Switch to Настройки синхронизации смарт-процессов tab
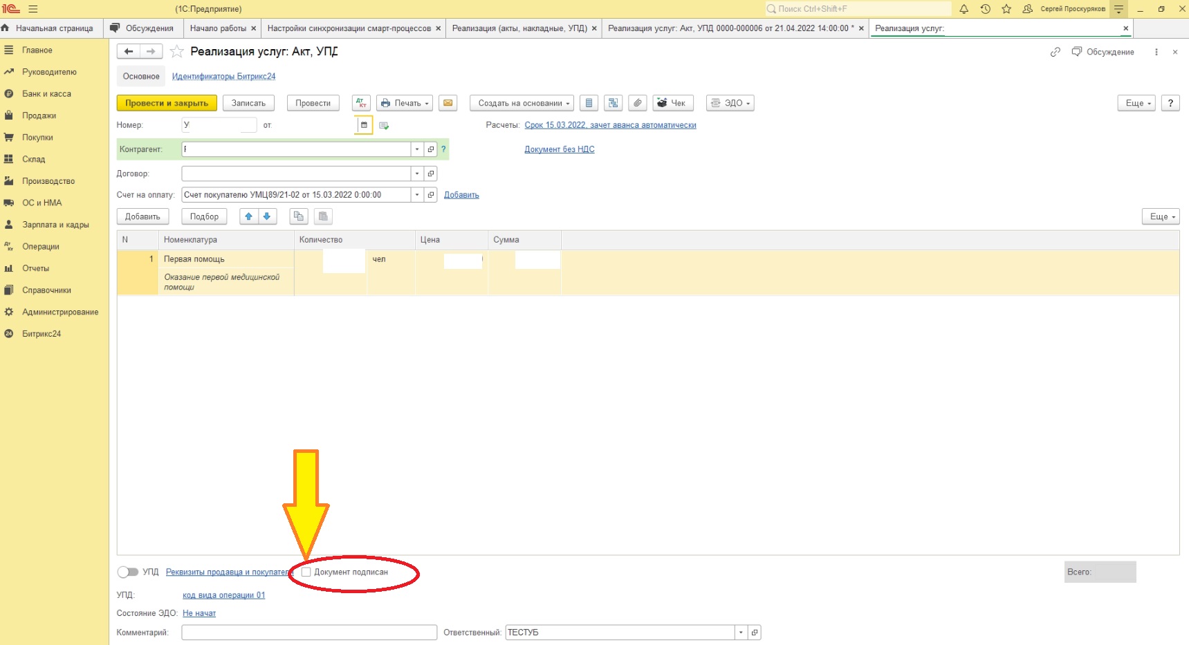 (x=349, y=28)
